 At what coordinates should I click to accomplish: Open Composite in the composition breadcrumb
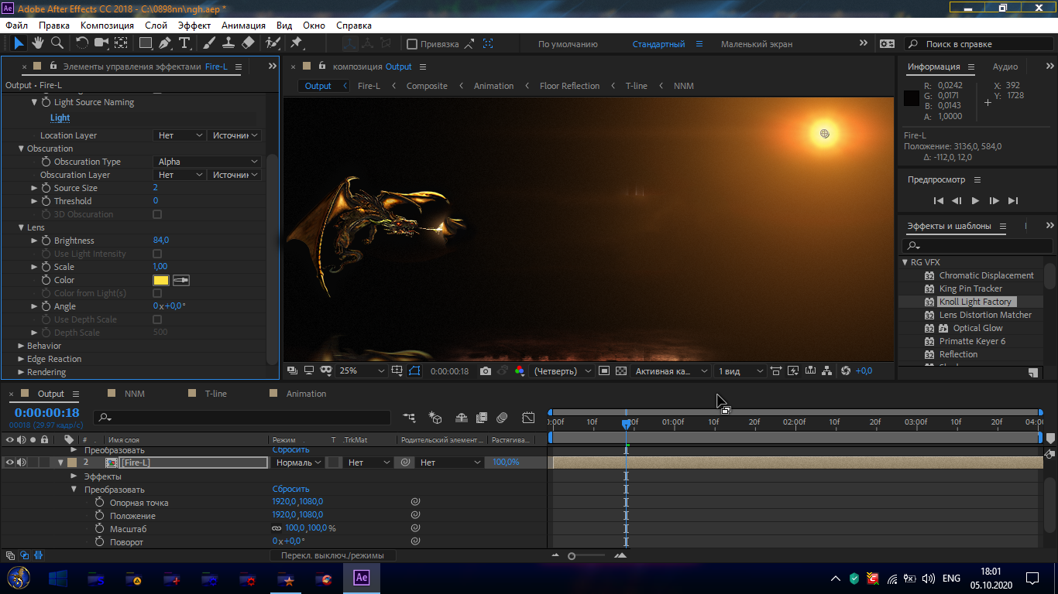427,86
